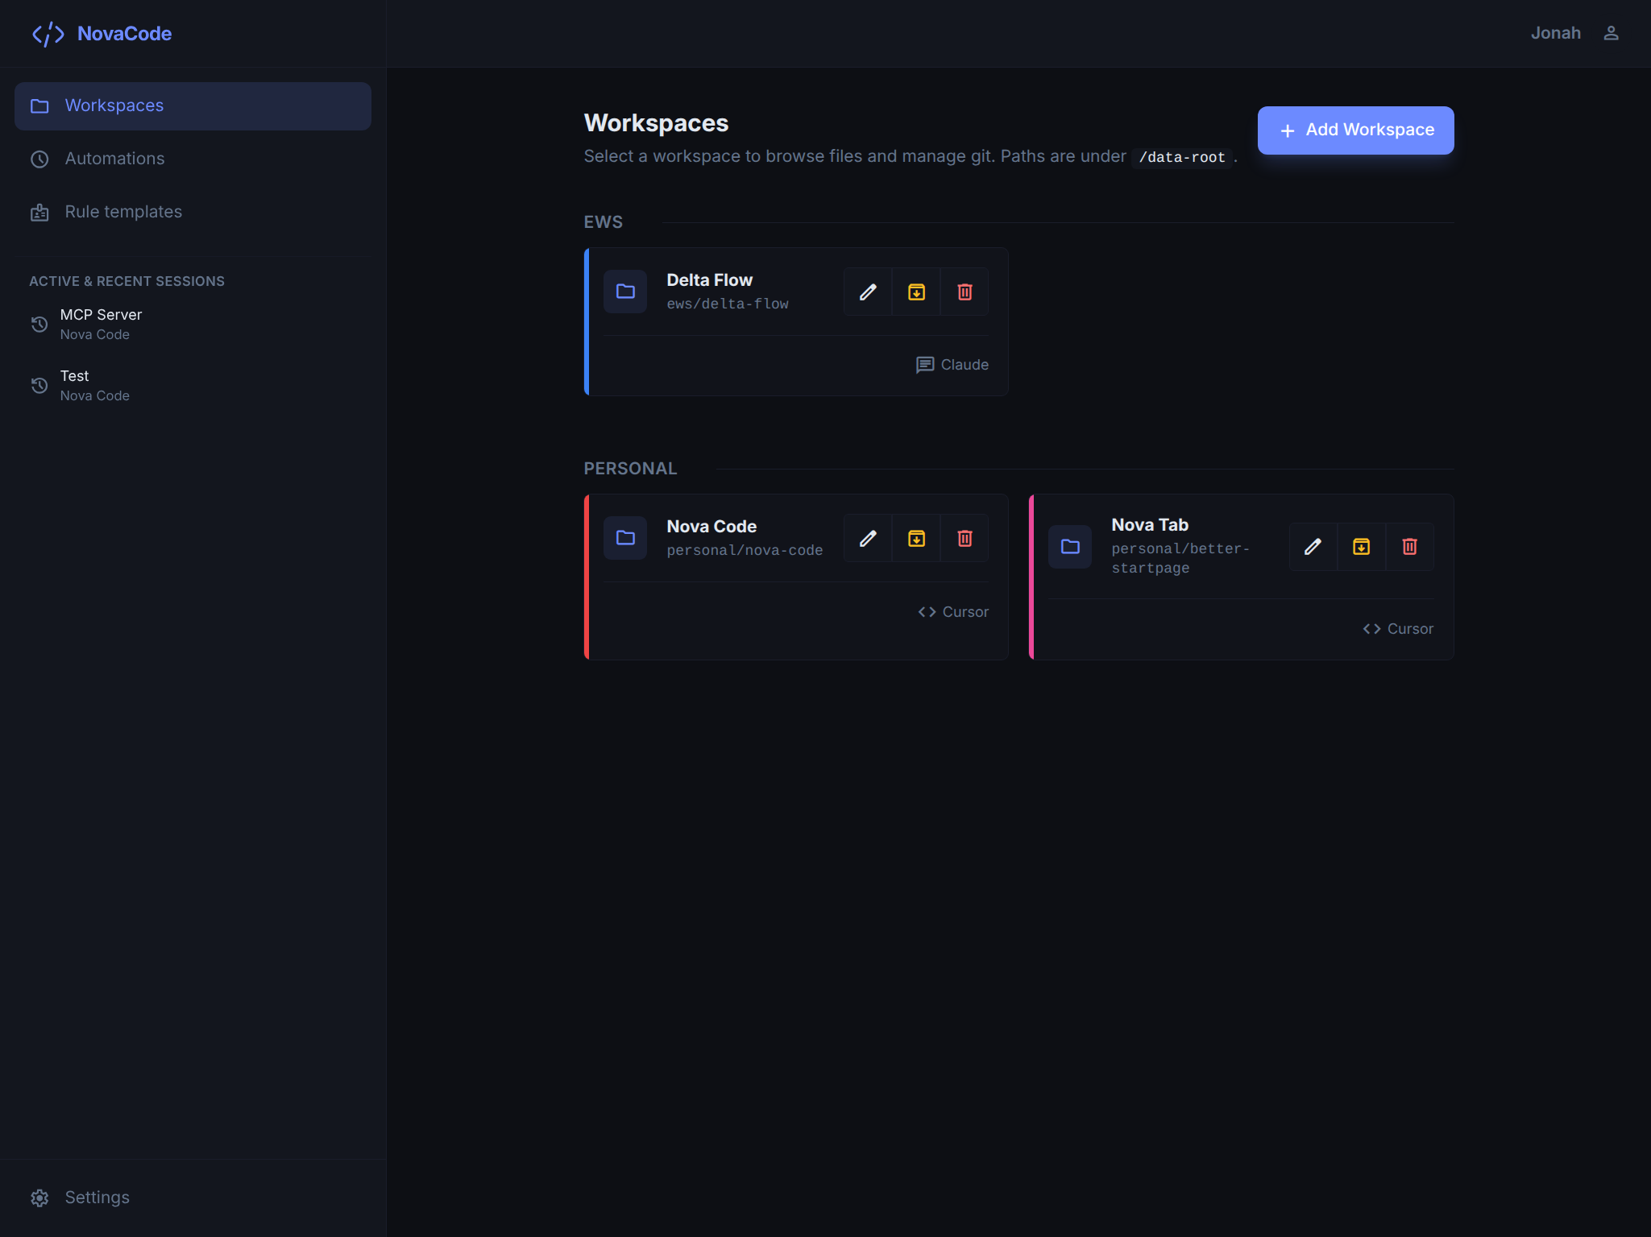
Task: Click the personal/better-startpage path text
Action: 1180,558
